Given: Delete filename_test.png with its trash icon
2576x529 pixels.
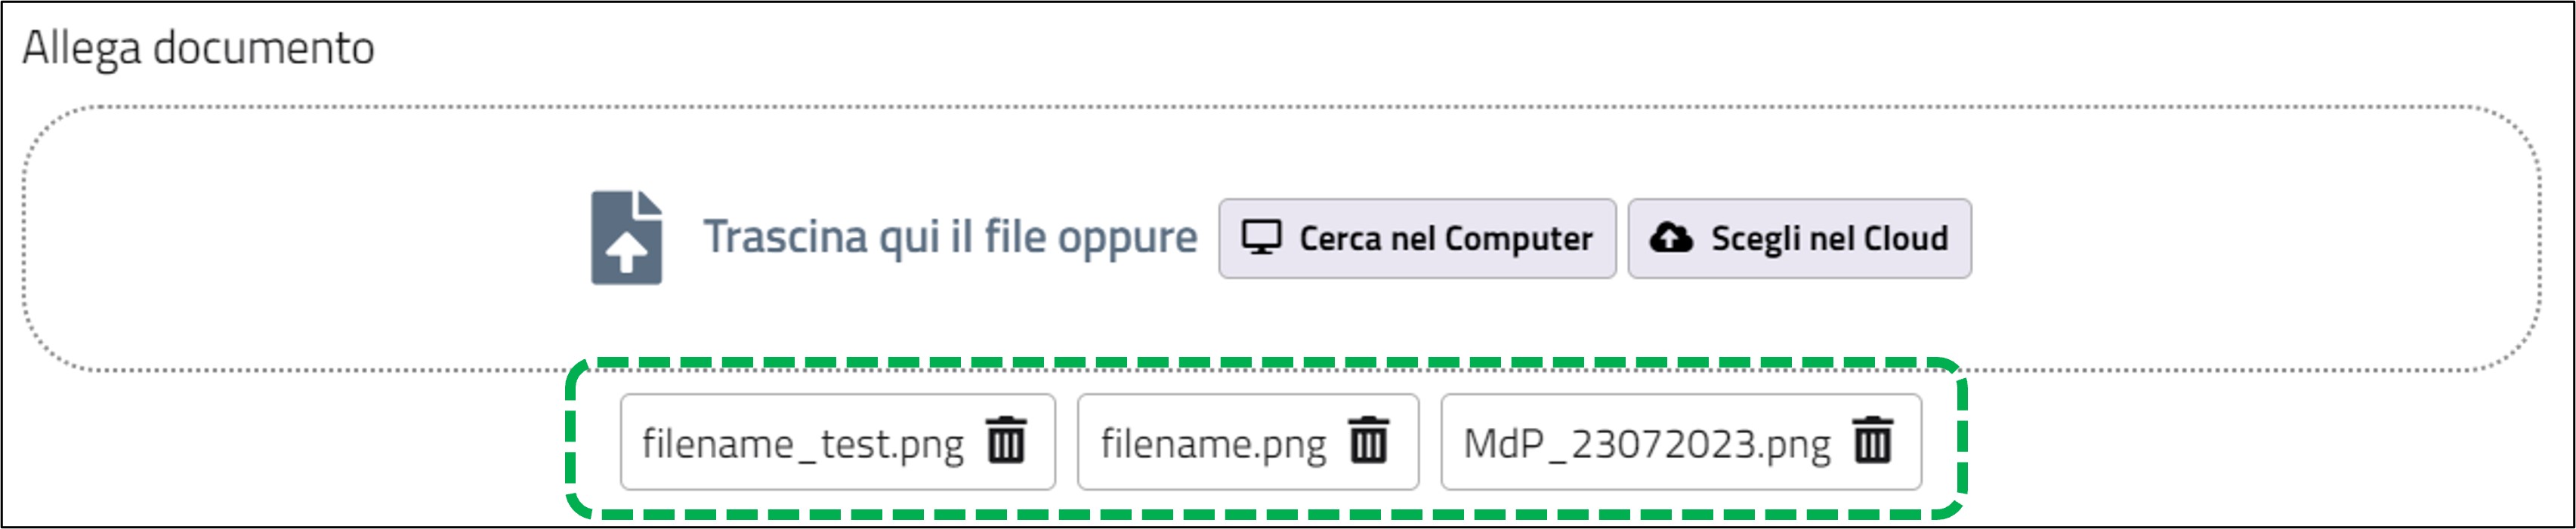Looking at the screenshot, I should coord(1006,440).
